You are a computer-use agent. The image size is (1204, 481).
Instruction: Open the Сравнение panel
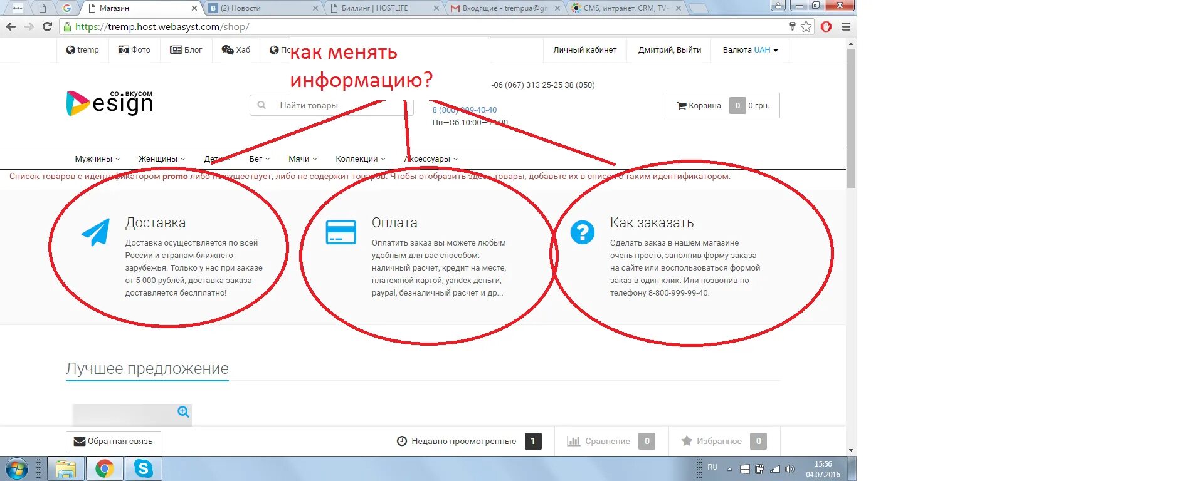coord(611,442)
